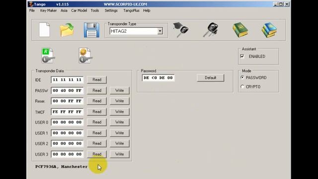
Task: Click Read button for TMCF row
Action: tap(97, 111)
